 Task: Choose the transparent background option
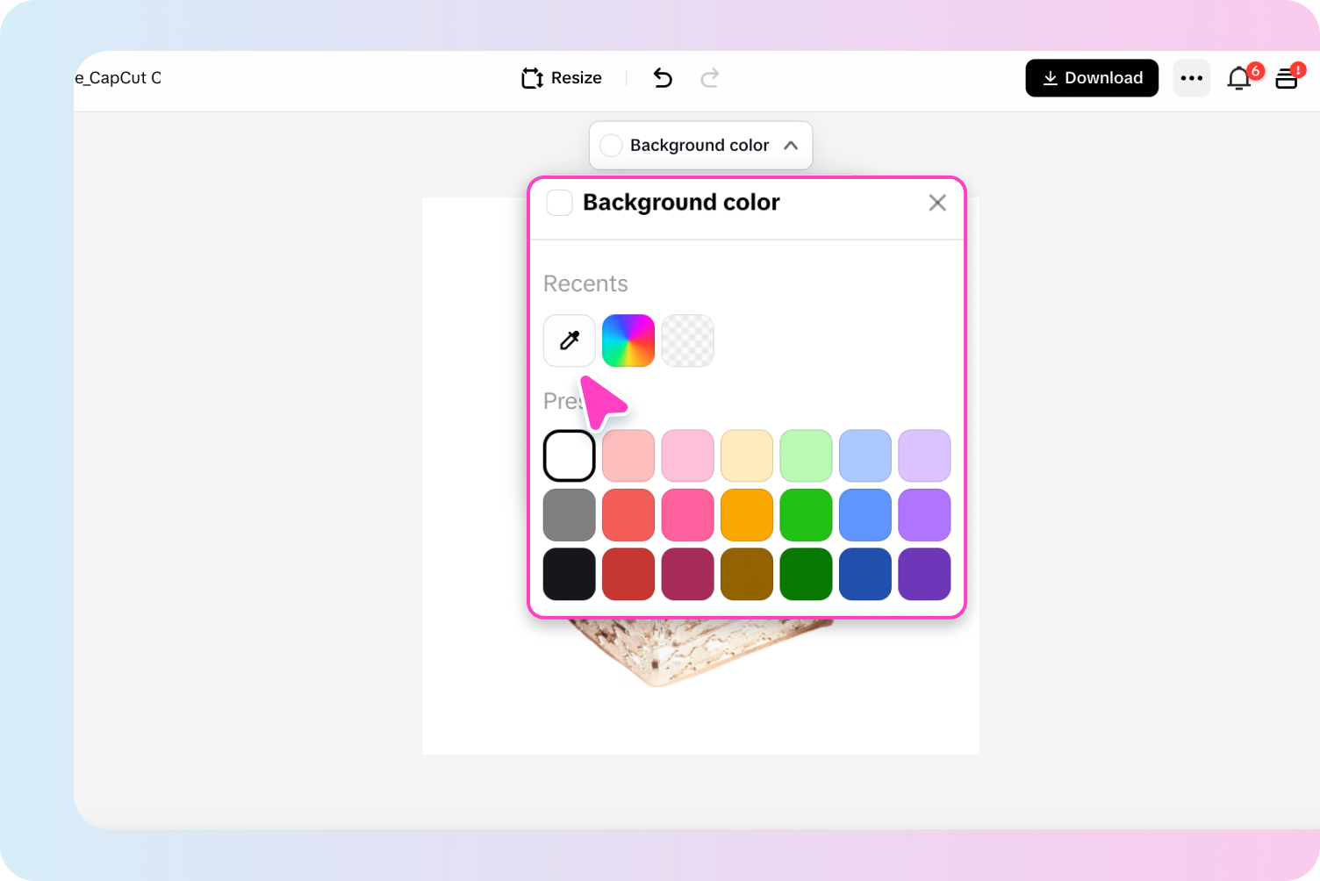[688, 340]
